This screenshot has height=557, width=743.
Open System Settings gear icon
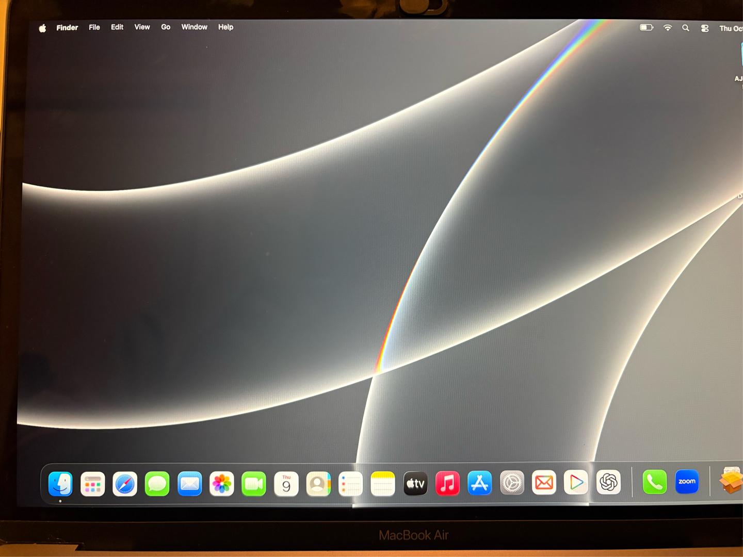[512, 483]
